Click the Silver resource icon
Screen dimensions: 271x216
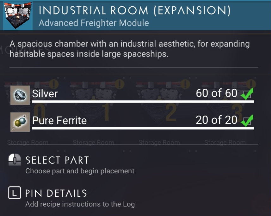coord(20,95)
